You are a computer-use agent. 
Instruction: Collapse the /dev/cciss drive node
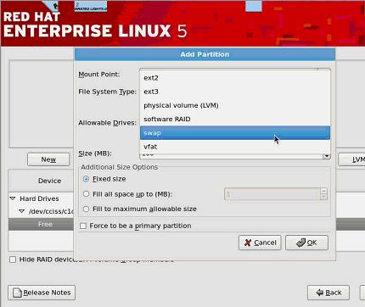(22, 211)
